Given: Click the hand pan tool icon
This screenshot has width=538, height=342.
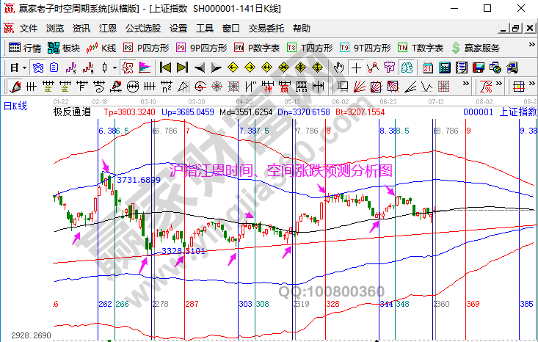Looking at the screenshot, I should coord(338,68).
